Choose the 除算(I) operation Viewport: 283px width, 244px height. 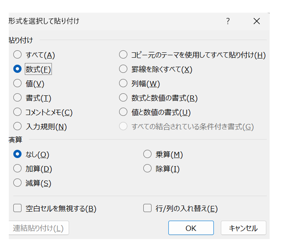(147, 169)
